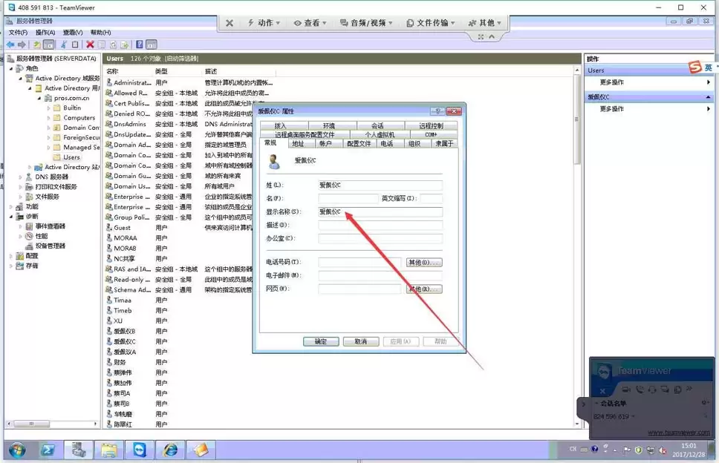Click the 确定 button in properties dialog
The width and height of the screenshot is (719, 463).
pos(321,341)
